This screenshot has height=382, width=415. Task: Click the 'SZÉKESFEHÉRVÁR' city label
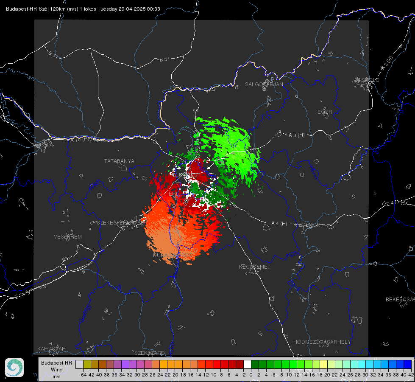pos(122,223)
